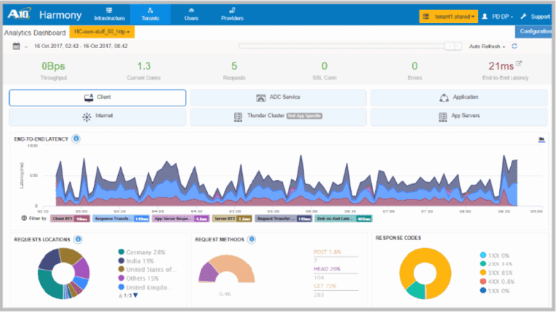Go to next legend page arrow
Image resolution: width=556 pixels, height=312 pixels.
(136, 295)
